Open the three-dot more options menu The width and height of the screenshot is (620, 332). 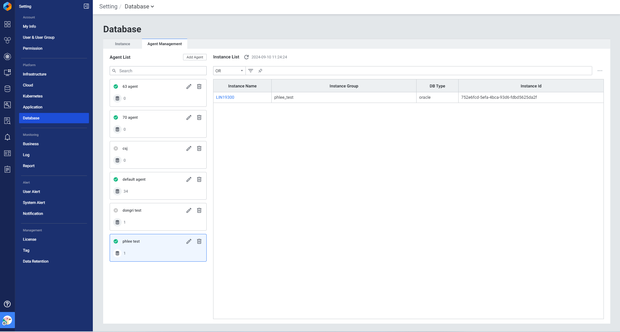pyautogui.click(x=600, y=71)
